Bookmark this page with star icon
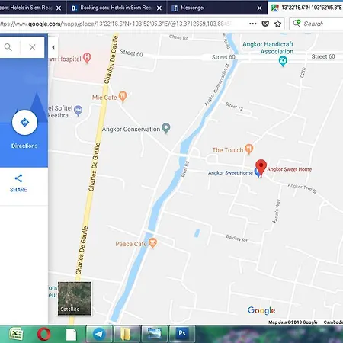 277,24
